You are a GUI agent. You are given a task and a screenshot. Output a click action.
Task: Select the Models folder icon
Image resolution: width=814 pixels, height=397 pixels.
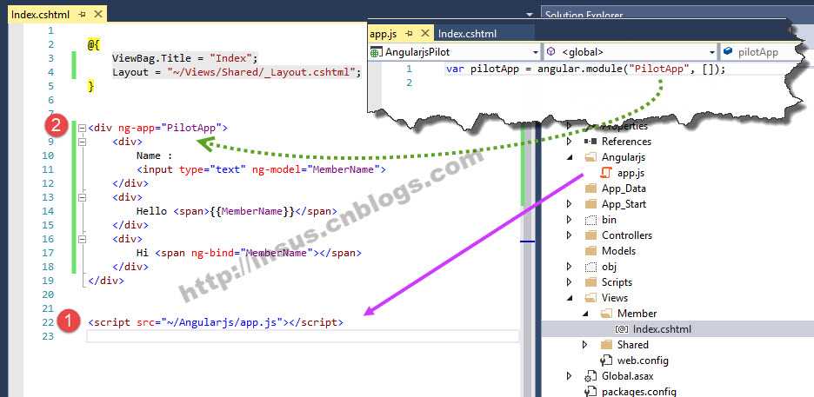[x=590, y=251]
